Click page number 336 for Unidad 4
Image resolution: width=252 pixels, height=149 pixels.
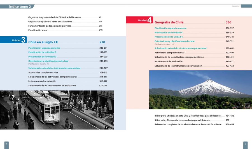click(x=228, y=22)
